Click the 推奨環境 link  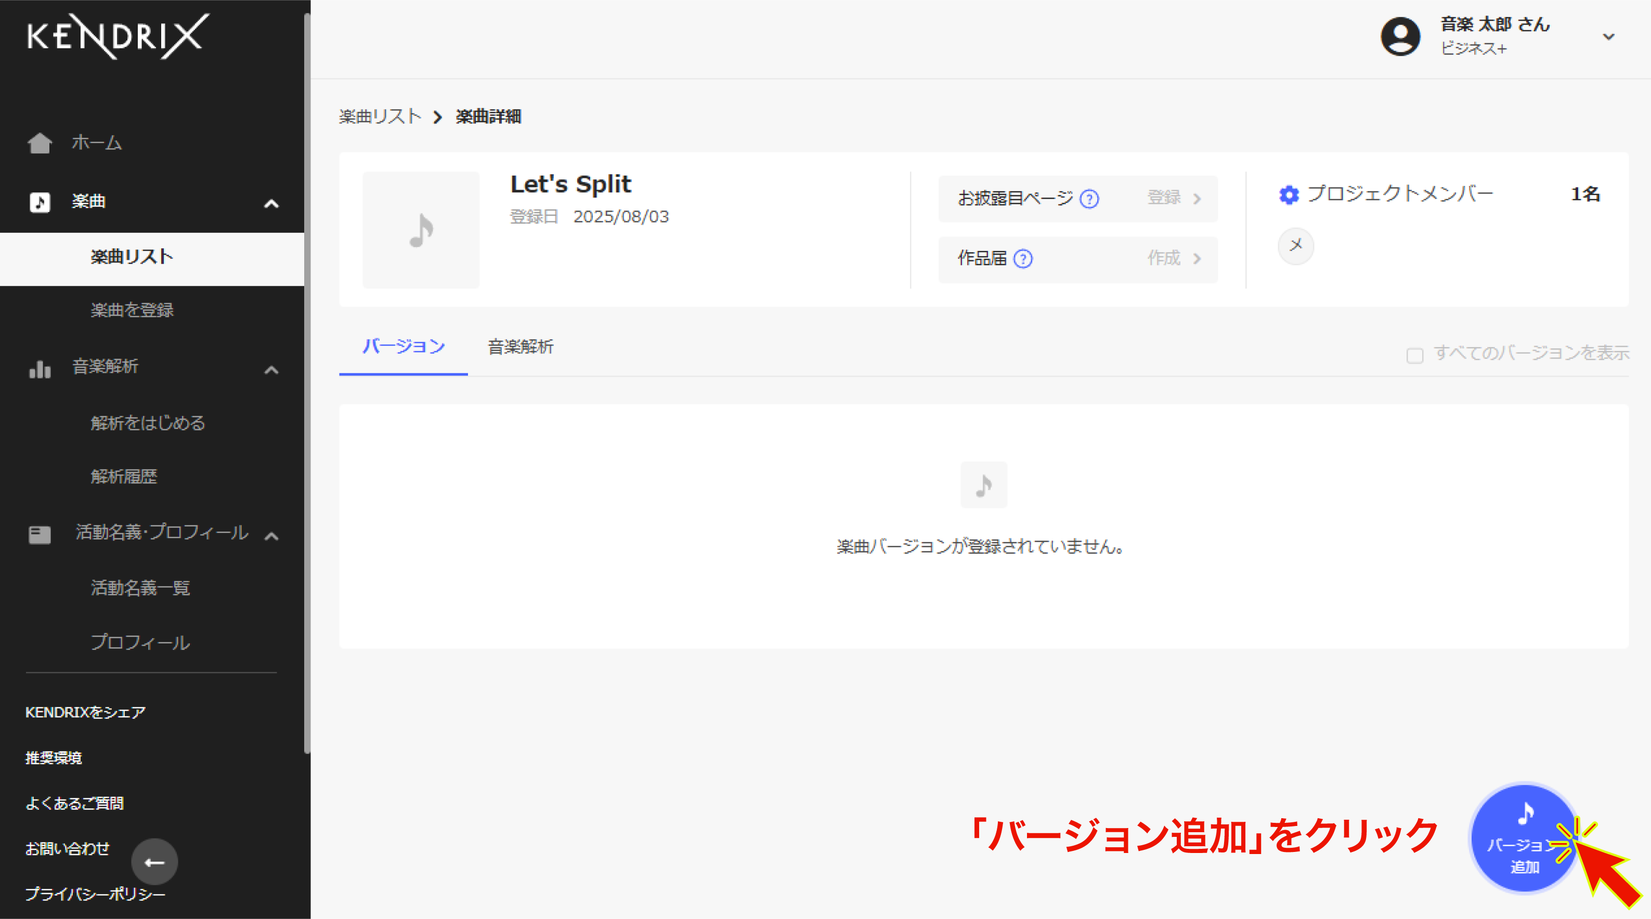click(x=53, y=758)
